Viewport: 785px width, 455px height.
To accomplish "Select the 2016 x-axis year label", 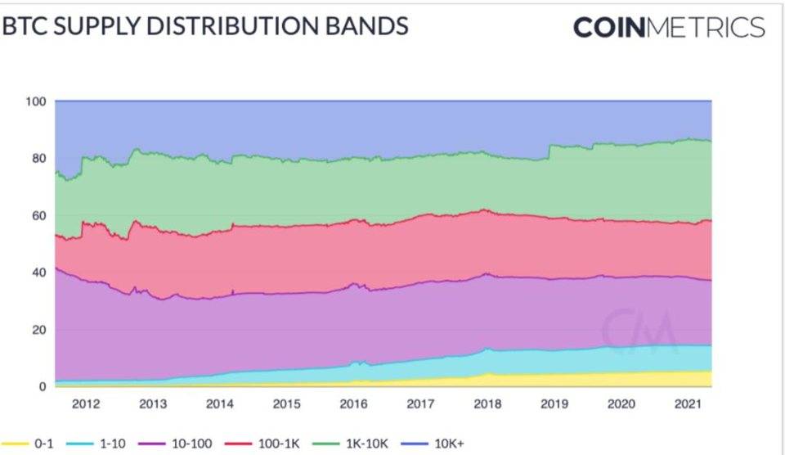I will [353, 403].
